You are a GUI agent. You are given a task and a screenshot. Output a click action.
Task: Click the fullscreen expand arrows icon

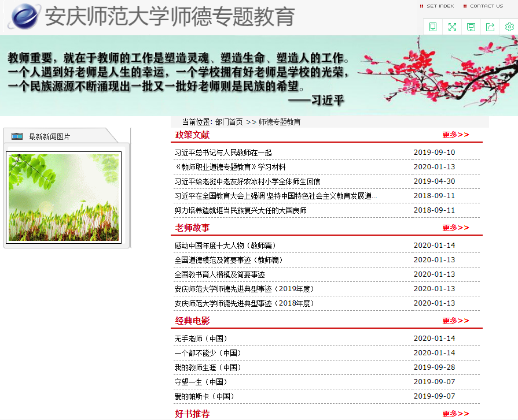[452, 27]
